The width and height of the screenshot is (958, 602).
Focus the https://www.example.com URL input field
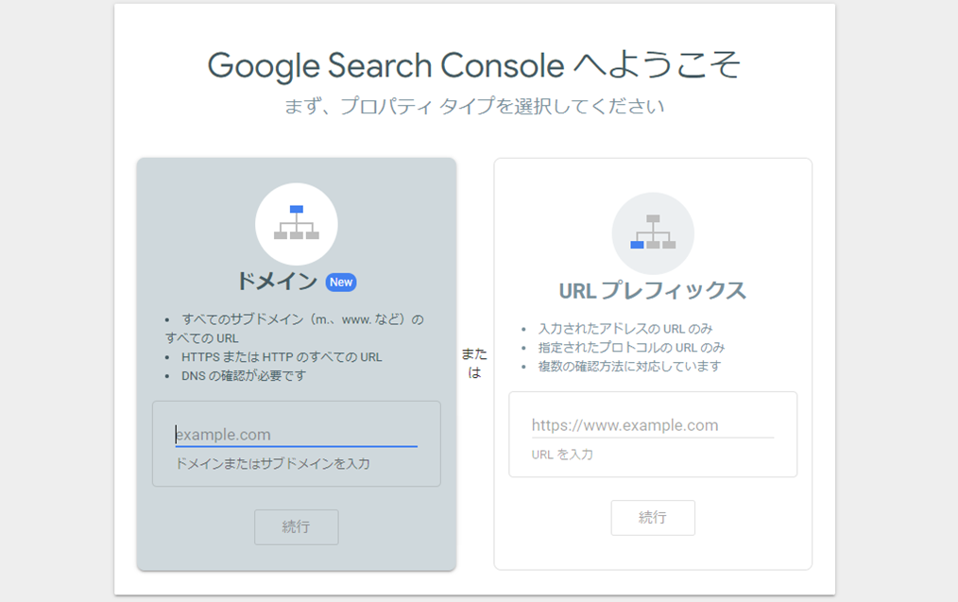coord(653,425)
